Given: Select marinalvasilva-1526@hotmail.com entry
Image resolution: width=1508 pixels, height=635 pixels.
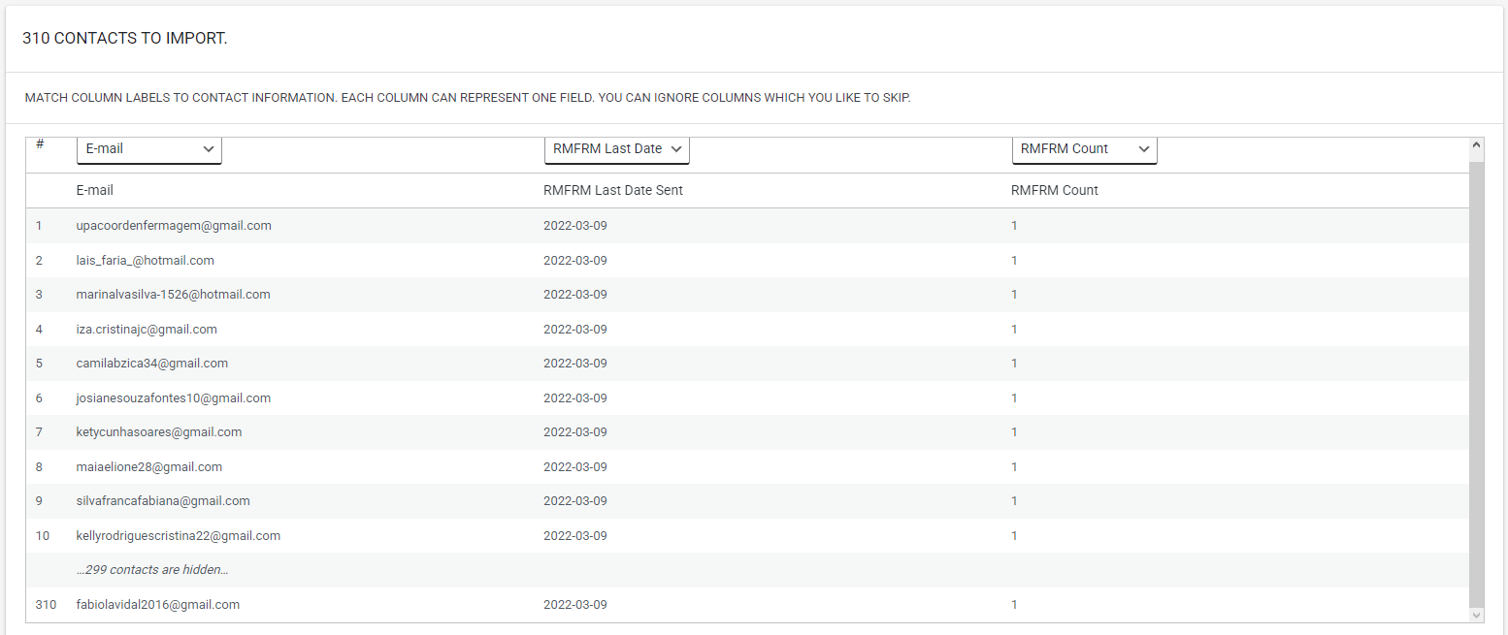Looking at the screenshot, I should (x=174, y=295).
